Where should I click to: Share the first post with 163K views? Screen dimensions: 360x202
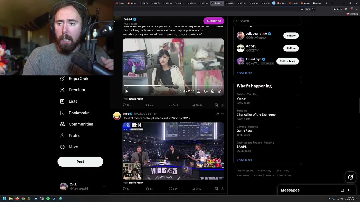[x=222, y=105]
